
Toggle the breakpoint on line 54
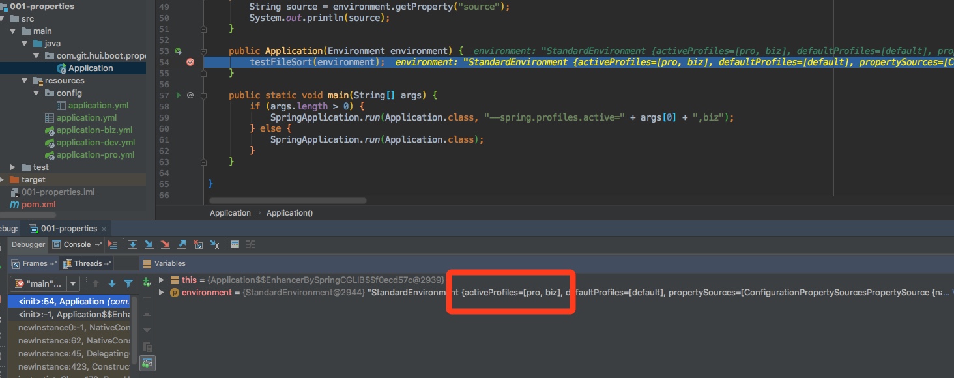pos(190,62)
